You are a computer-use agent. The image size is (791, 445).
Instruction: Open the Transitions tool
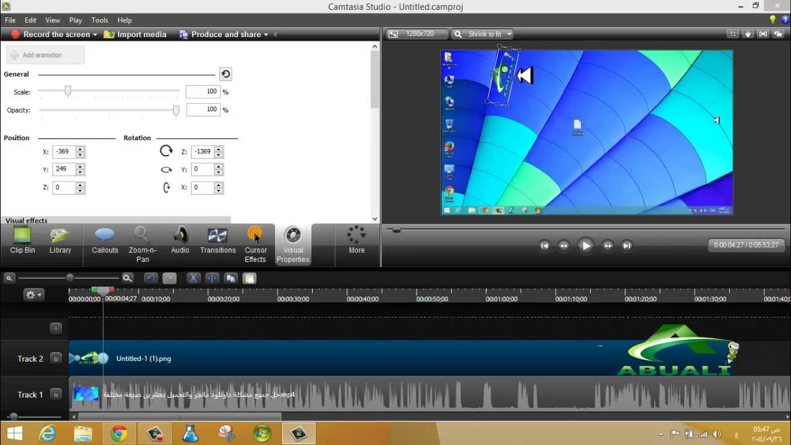click(218, 240)
